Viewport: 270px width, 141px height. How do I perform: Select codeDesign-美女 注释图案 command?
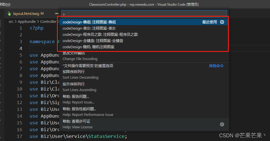pyautogui.click(x=144, y=28)
